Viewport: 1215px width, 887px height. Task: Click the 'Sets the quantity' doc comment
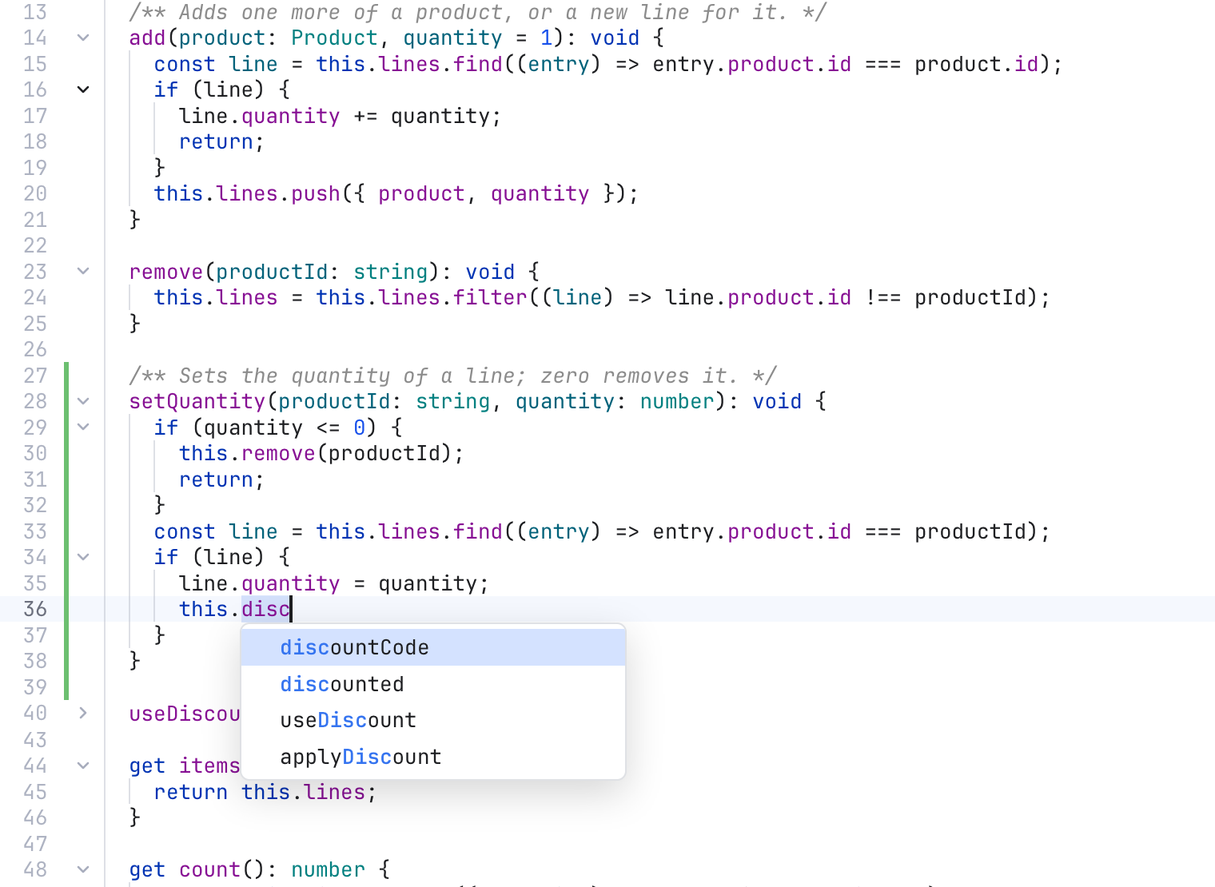click(453, 376)
